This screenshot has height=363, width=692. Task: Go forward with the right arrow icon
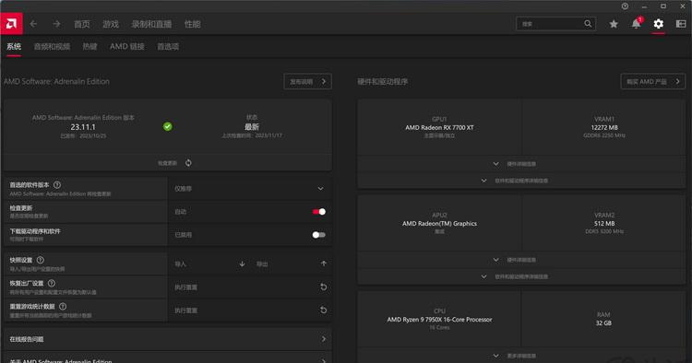(56, 24)
